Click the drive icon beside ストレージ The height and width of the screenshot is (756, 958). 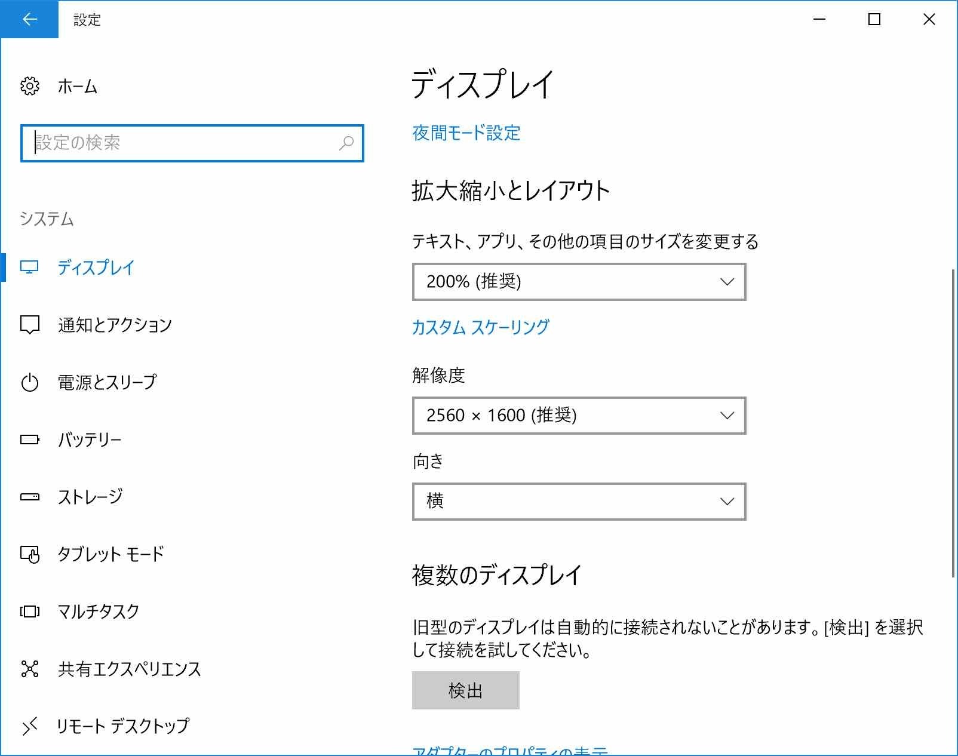click(x=30, y=497)
